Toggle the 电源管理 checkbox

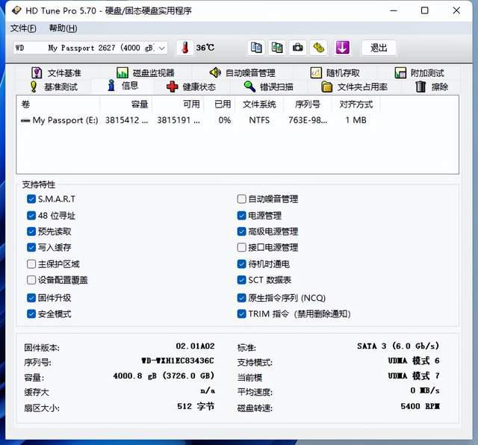[241, 216]
